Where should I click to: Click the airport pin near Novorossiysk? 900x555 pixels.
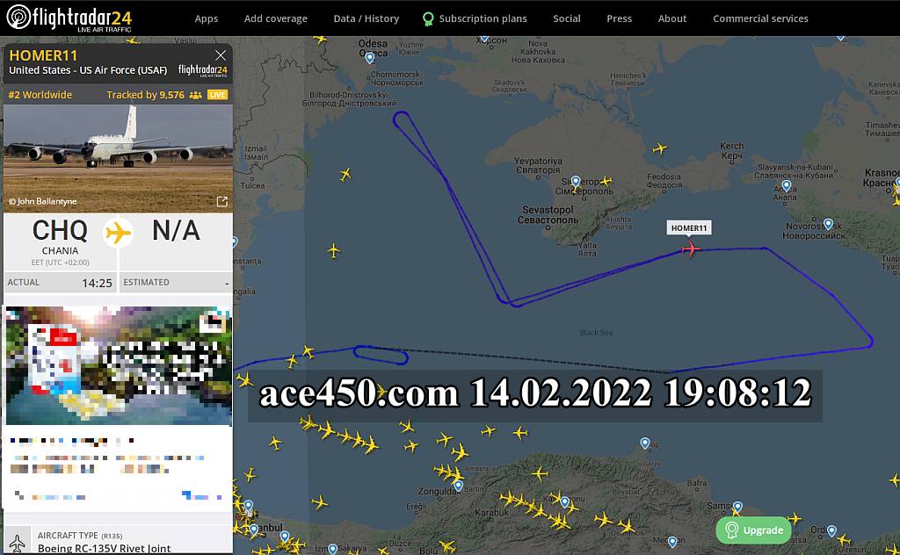828,224
